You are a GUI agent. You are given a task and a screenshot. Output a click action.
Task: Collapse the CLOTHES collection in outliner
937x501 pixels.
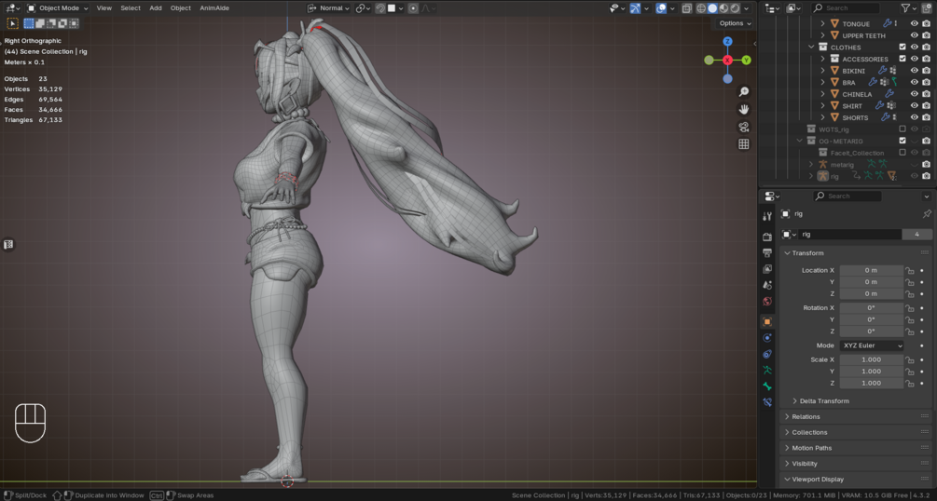click(x=811, y=47)
